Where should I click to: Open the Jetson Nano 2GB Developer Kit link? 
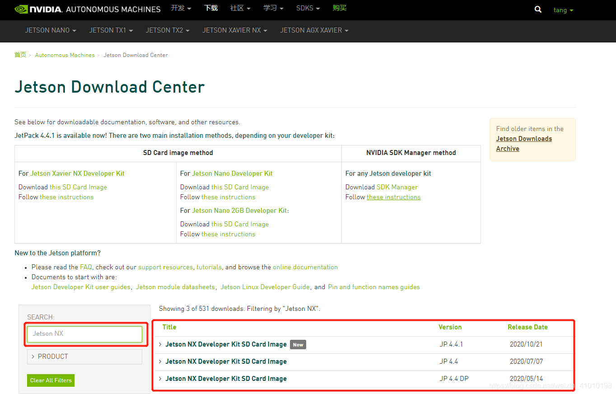coord(239,211)
